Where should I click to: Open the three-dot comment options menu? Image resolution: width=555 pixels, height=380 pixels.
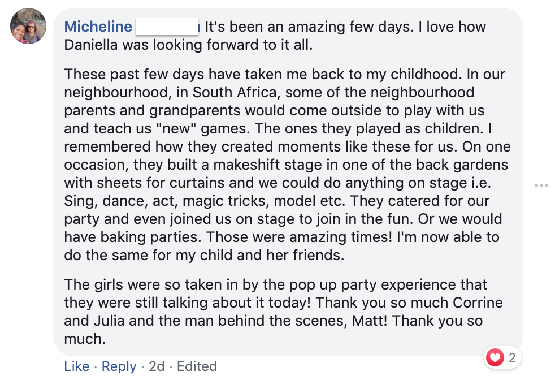[x=541, y=185]
